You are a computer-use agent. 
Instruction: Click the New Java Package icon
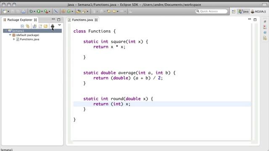coord(63,11)
